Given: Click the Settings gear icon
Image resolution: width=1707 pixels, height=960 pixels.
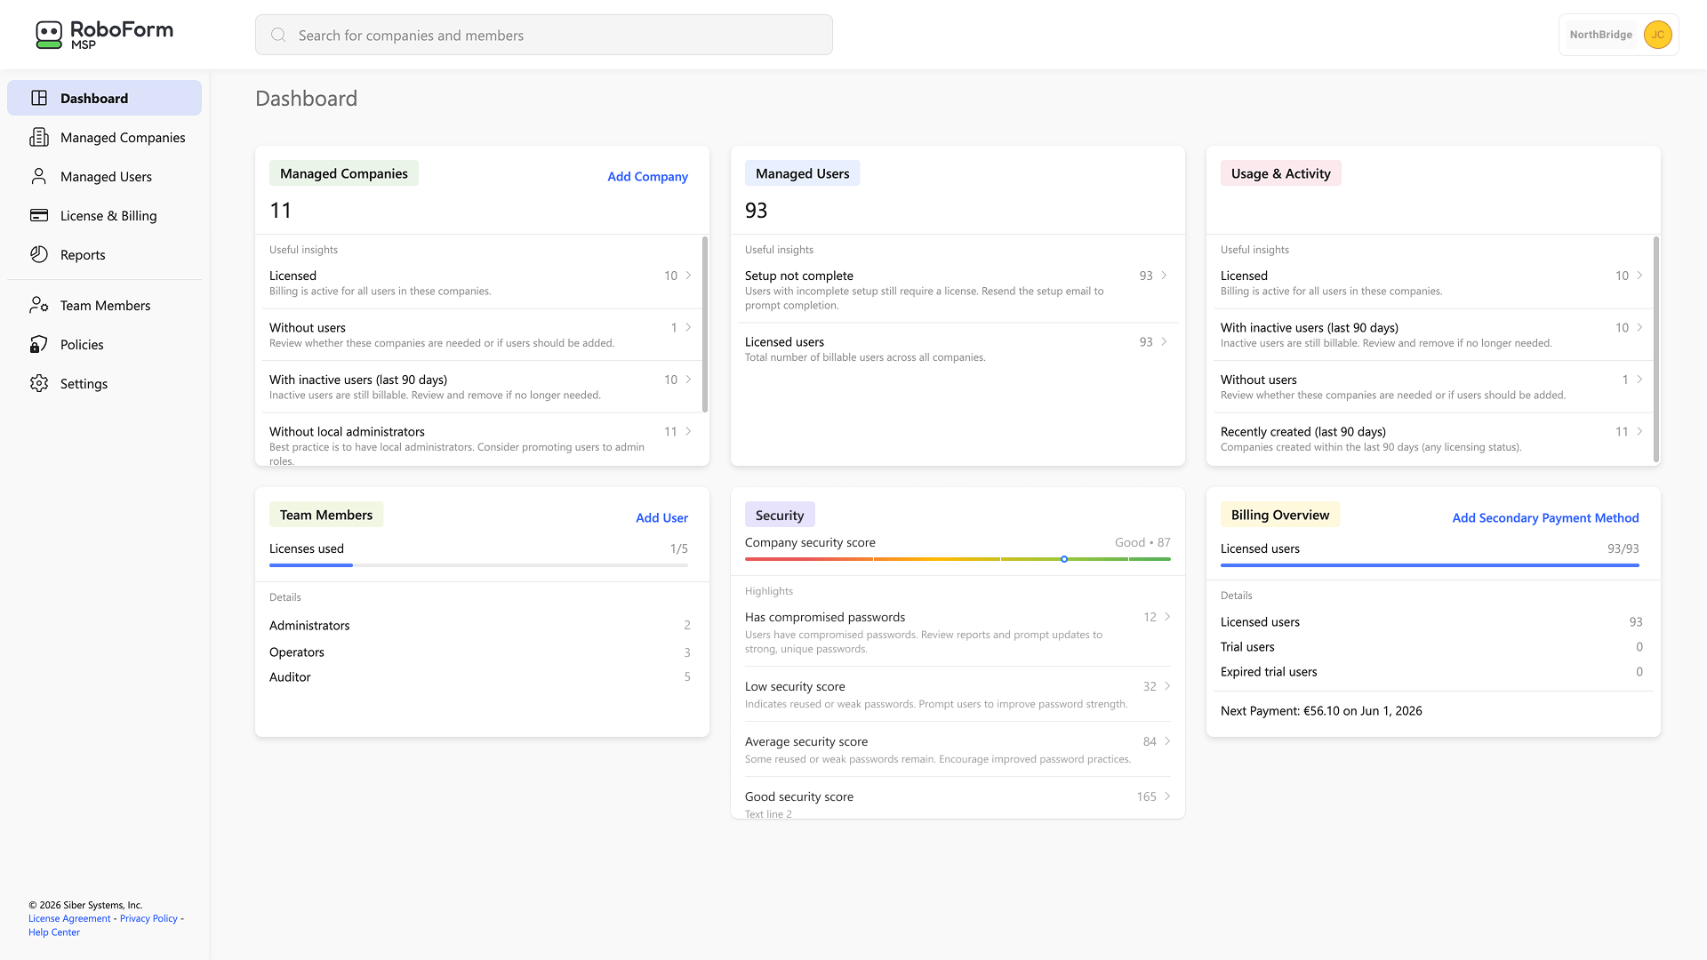Looking at the screenshot, I should [x=39, y=383].
